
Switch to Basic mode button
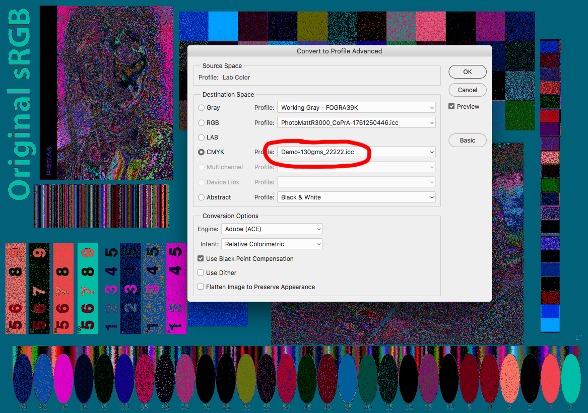click(467, 140)
